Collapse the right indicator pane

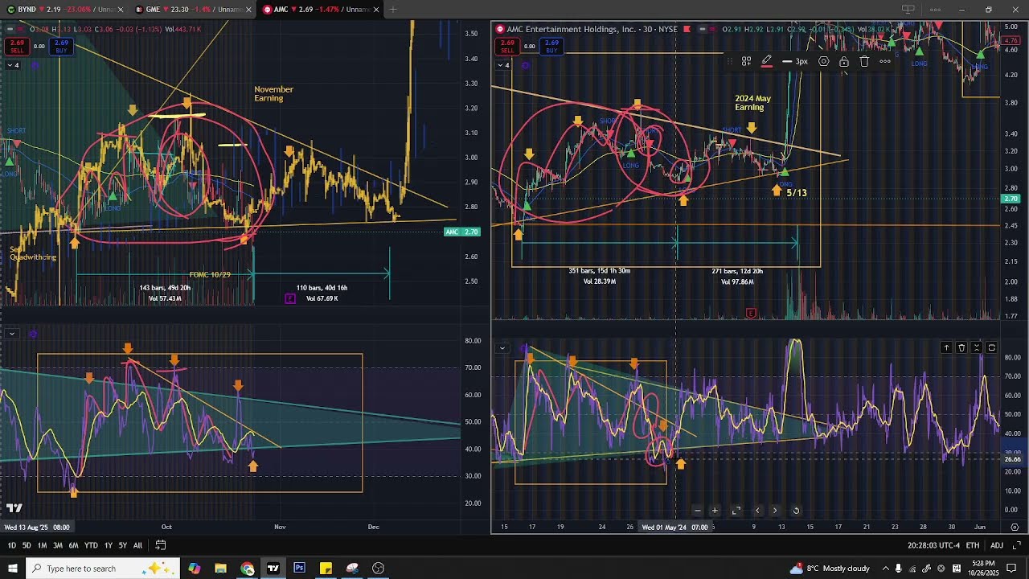click(976, 348)
